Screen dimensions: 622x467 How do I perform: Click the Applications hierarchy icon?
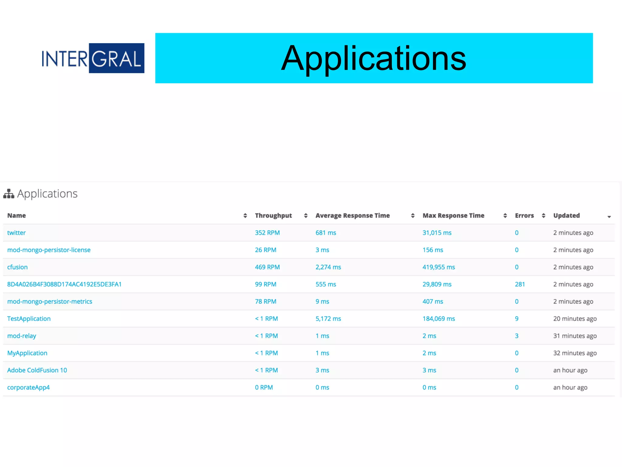click(x=9, y=194)
